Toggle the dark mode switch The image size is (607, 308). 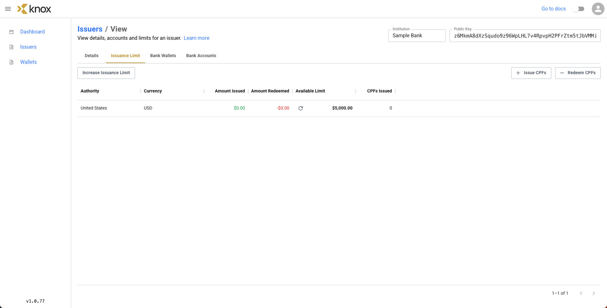point(579,9)
